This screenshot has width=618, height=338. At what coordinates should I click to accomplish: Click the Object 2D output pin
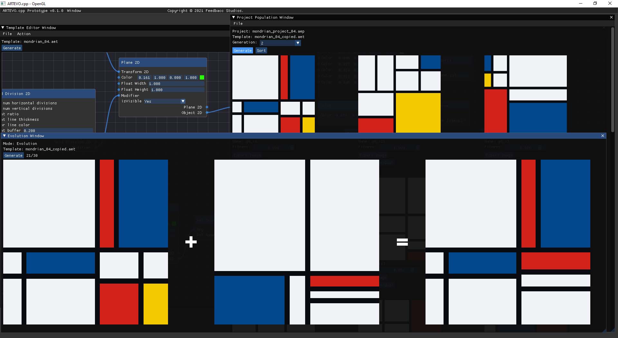click(x=207, y=113)
